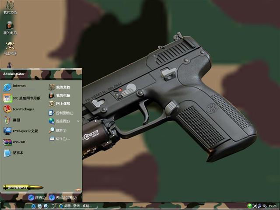280x210 pixels.
Task: Open 连接到 connect-to entry in the Start menu
Action: point(59,121)
